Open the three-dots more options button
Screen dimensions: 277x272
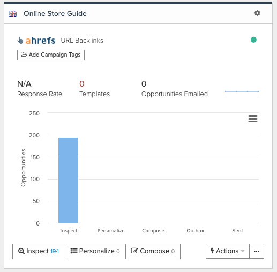pos(257,251)
